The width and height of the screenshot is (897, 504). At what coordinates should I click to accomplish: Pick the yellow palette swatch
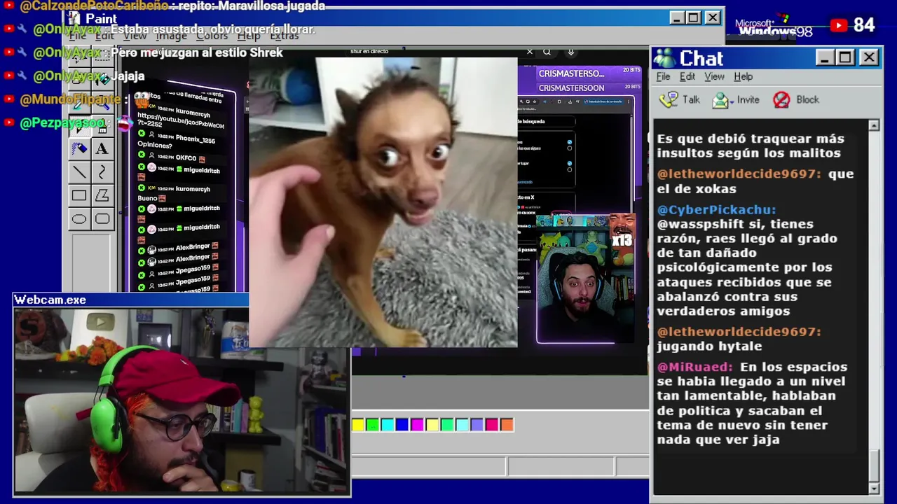tap(358, 424)
